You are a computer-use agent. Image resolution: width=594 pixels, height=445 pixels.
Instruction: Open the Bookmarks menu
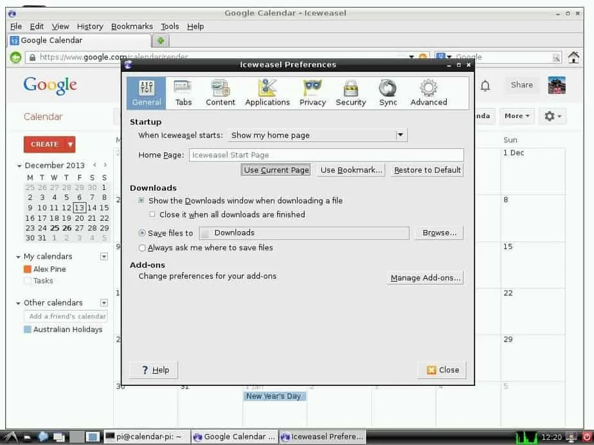point(132,26)
